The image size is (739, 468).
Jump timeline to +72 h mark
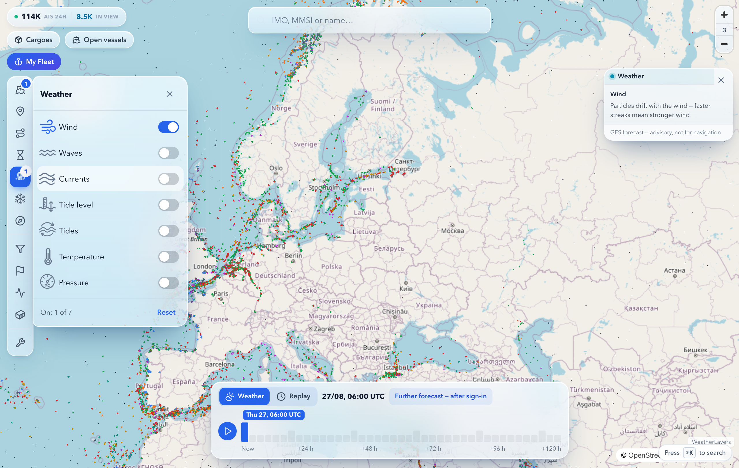[433, 448]
